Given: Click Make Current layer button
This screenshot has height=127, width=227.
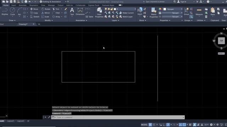Looking at the screenshot, I should tap(127, 13).
